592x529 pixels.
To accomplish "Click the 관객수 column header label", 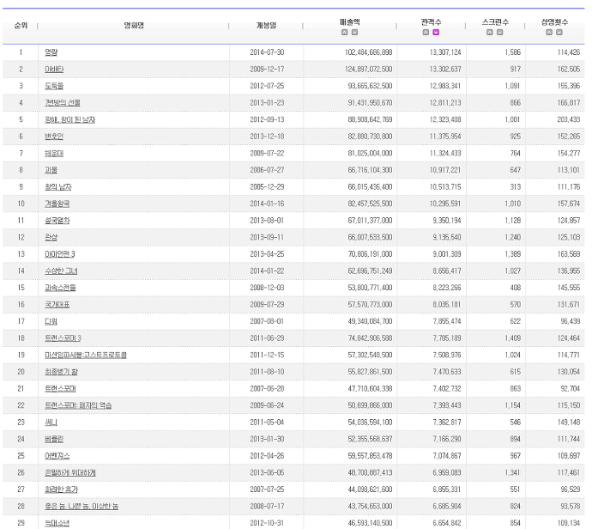I will coord(431,22).
